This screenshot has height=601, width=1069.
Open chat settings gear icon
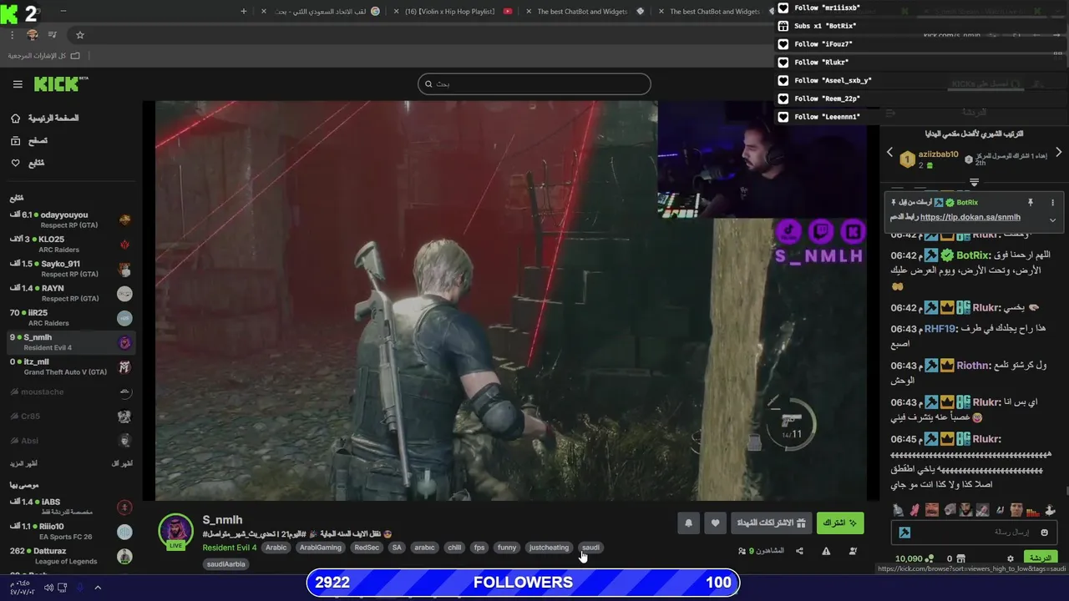[1010, 558]
